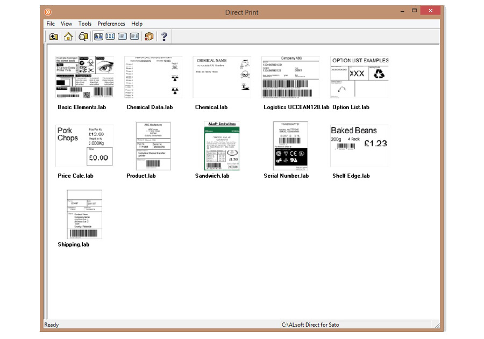Viewport: 484px width, 339px height.
Task: Click the Shipping.lab file name
Action: pos(74,244)
